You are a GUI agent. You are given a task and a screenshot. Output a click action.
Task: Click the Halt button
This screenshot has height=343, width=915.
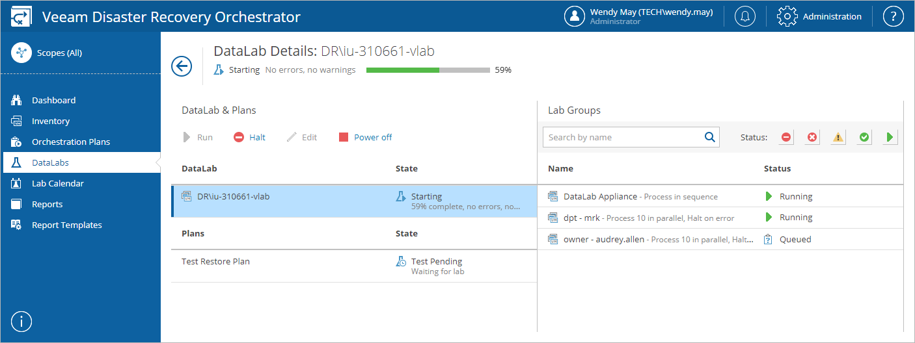pos(249,137)
